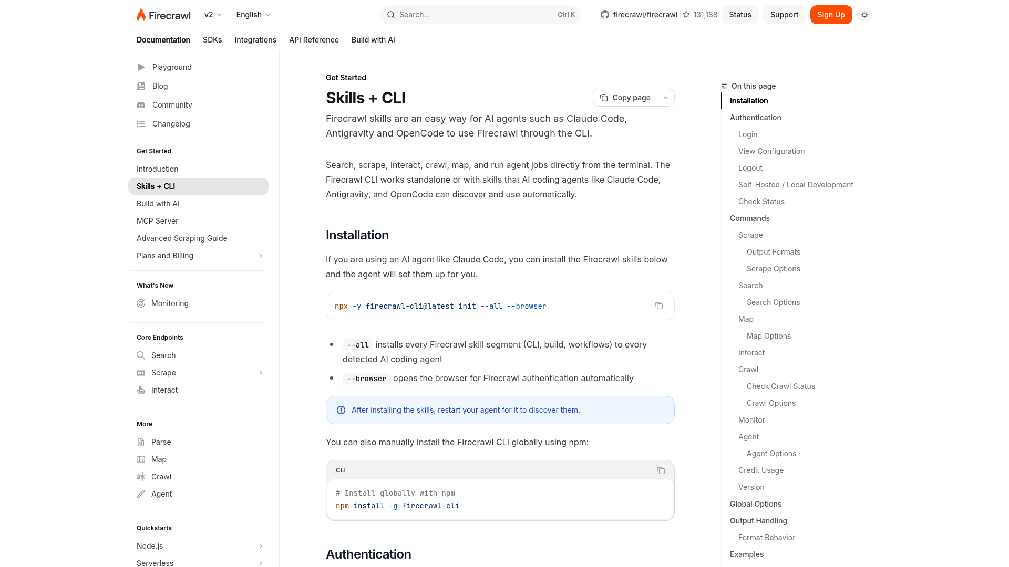Jump to Check Crawl Status section
This screenshot has width=1009, height=567.
pos(780,386)
